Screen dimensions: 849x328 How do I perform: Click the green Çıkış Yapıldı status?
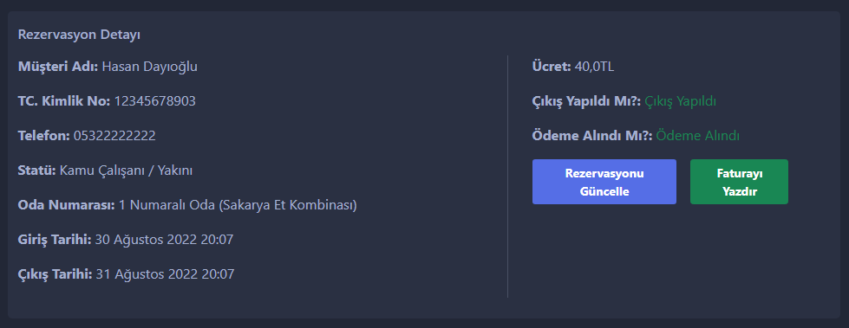coord(681,101)
